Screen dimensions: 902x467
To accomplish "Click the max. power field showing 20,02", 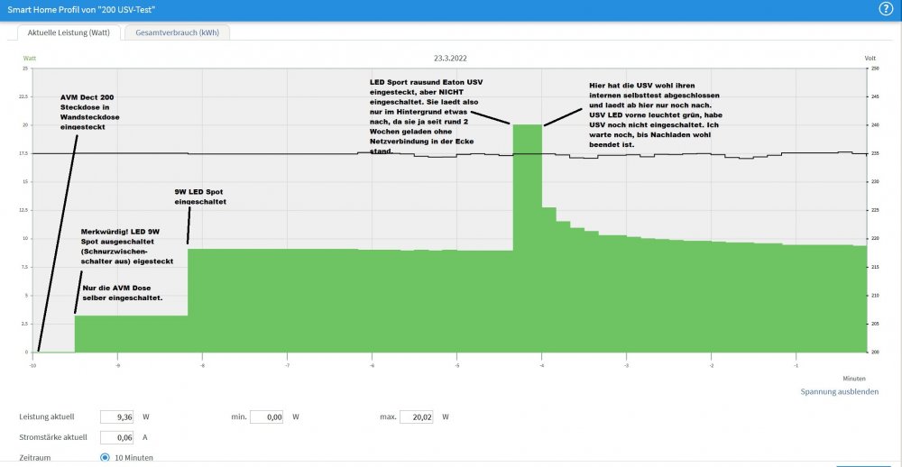I will coord(417,417).
